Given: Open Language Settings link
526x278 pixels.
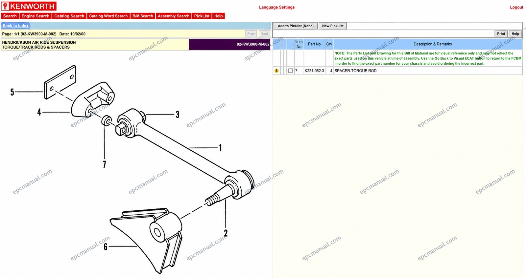Looking at the screenshot, I should (277, 7).
